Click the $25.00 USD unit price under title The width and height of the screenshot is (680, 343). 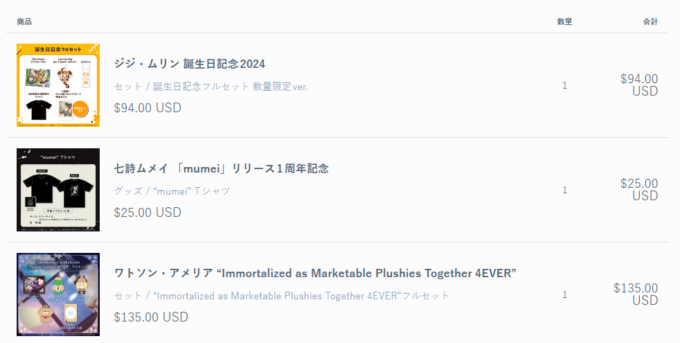pos(147,212)
